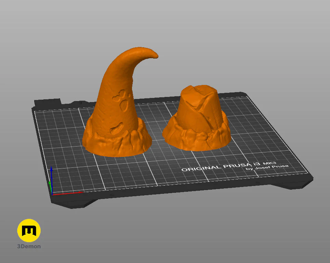Image resolution: width=330 pixels, height=263 pixels.
Task: Click the yellow 3Demon logo icon
Action: (x=29, y=231)
